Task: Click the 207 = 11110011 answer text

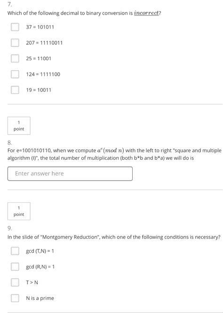Action: [x=44, y=43]
